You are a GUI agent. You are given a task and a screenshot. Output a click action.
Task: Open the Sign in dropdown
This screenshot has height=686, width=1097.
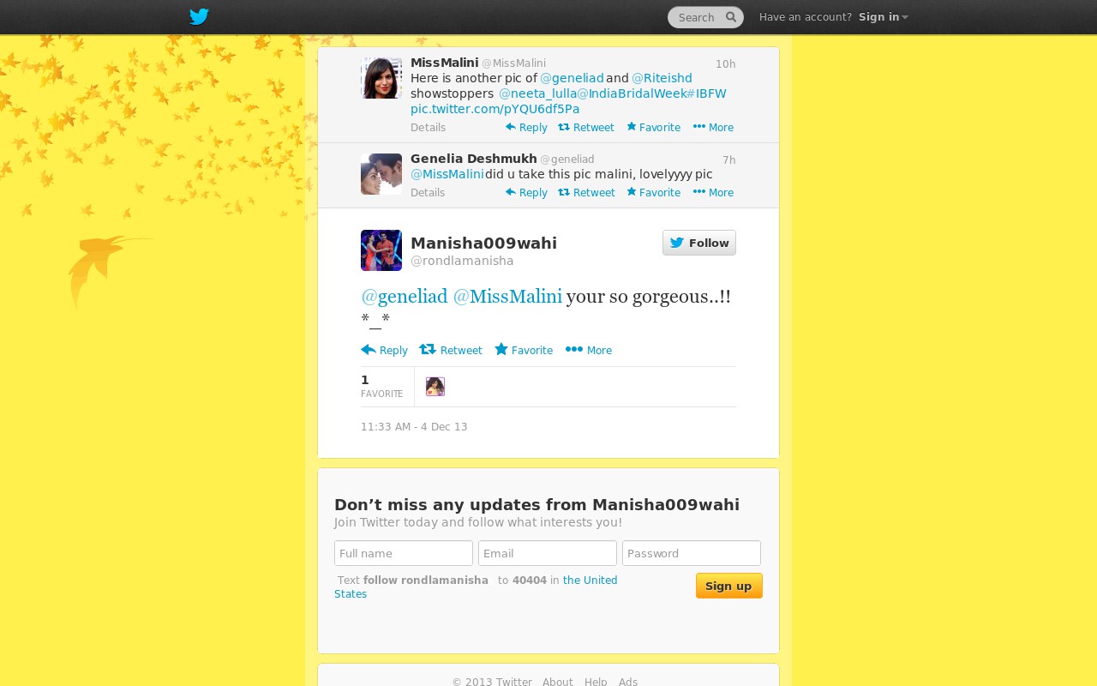(884, 17)
